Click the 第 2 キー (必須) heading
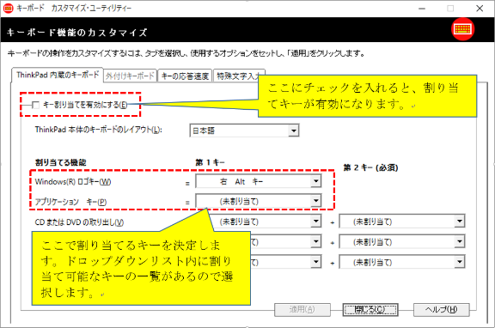 point(370,167)
